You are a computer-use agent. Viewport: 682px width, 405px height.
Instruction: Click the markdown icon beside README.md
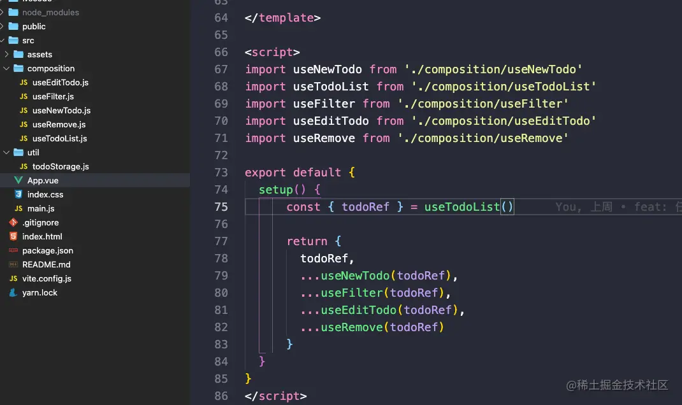coord(13,265)
